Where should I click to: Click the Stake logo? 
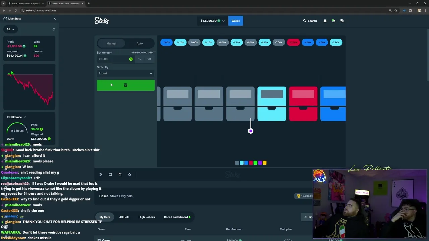point(101,21)
